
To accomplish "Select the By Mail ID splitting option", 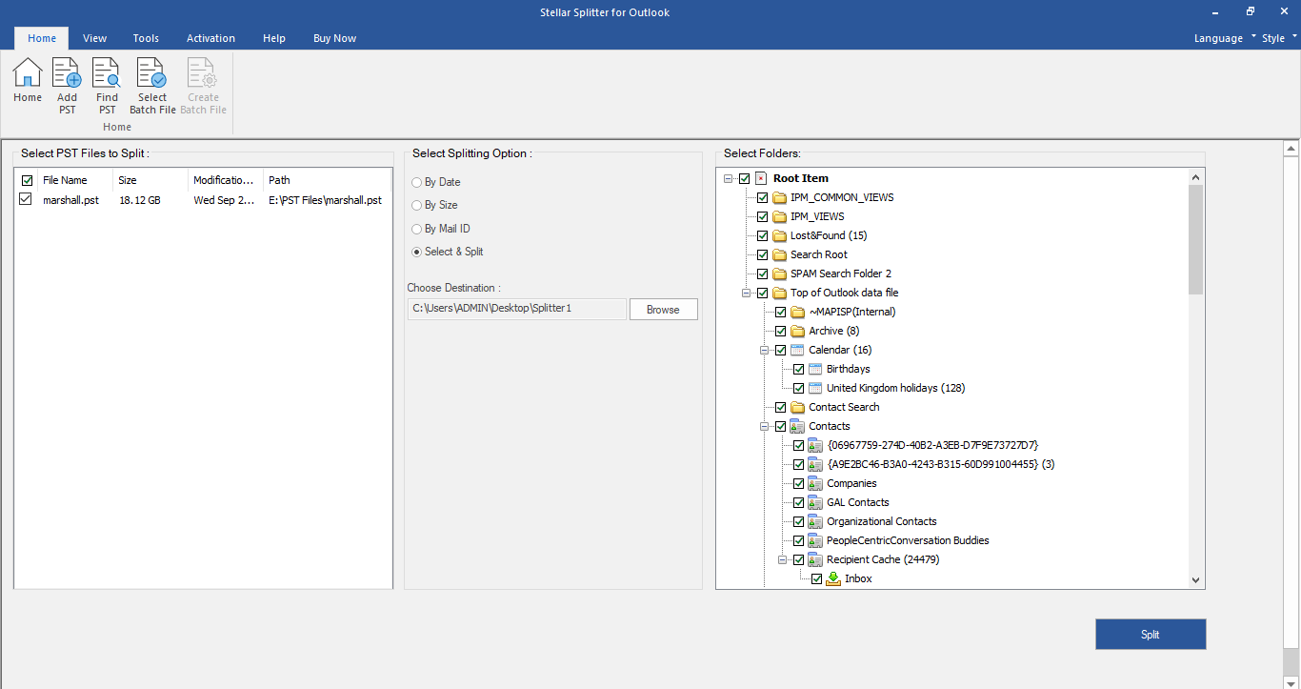I will 416,229.
